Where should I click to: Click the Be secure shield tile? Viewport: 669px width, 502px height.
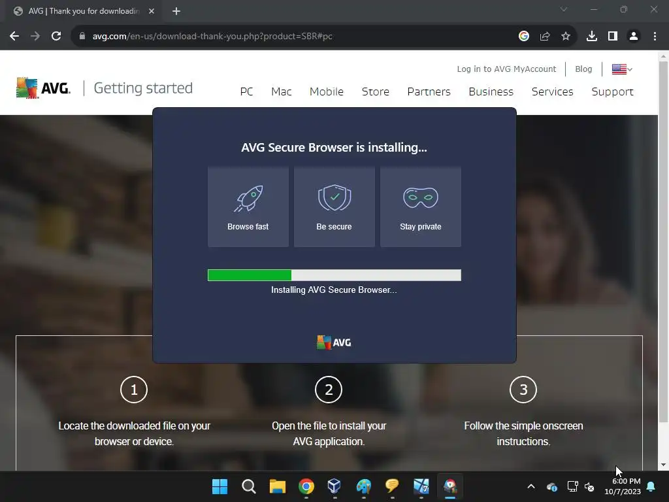coord(334,207)
